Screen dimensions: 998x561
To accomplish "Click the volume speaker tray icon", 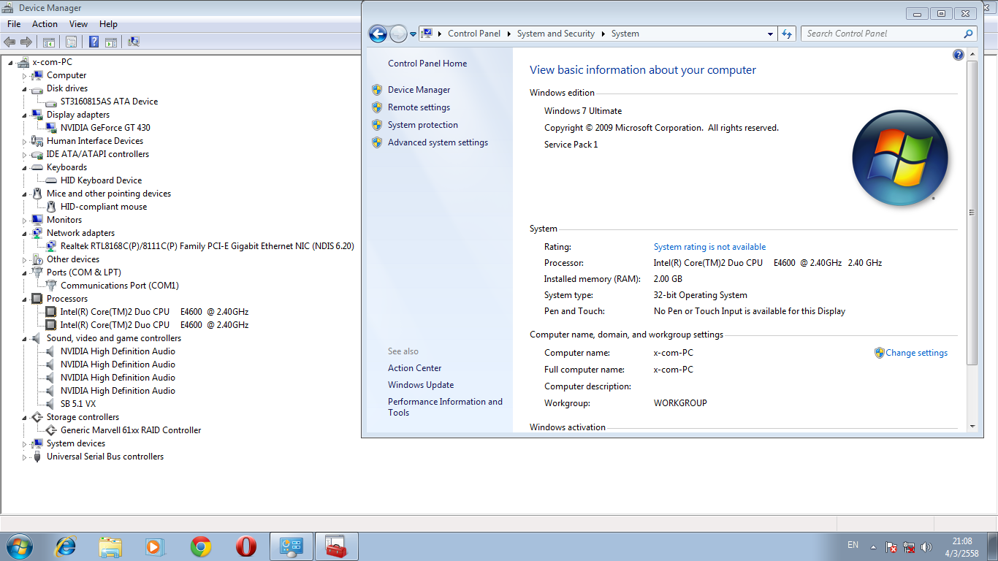I will coord(927,546).
